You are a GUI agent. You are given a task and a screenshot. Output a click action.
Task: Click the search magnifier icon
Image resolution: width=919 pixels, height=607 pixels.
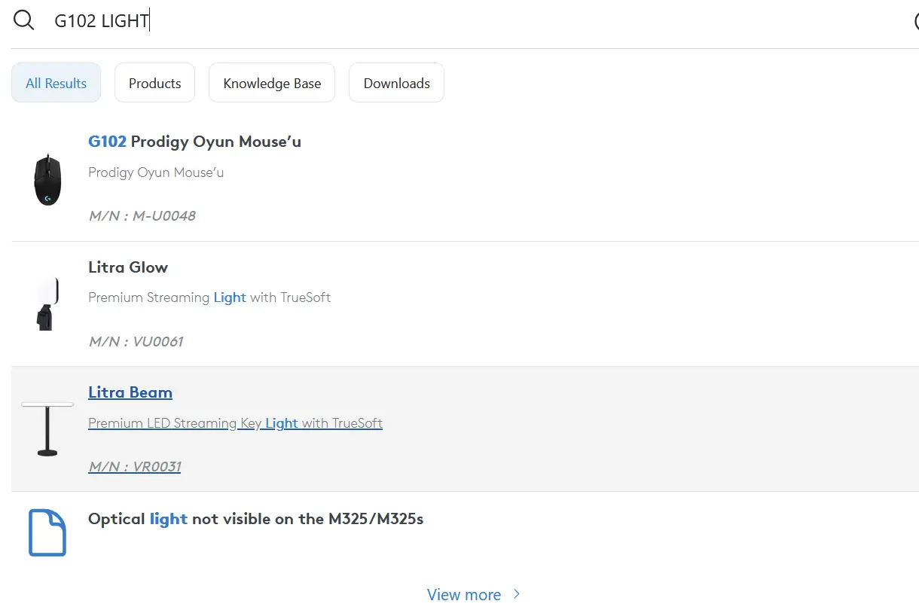coord(24,20)
